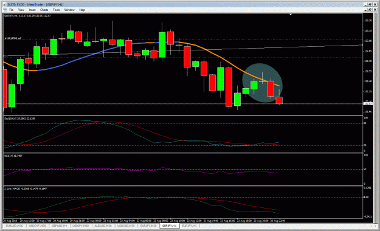This screenshot has width=380, height=231.
Task: Click the MetaTrader application icon in title bar
Action: click(x=4, y=4)
